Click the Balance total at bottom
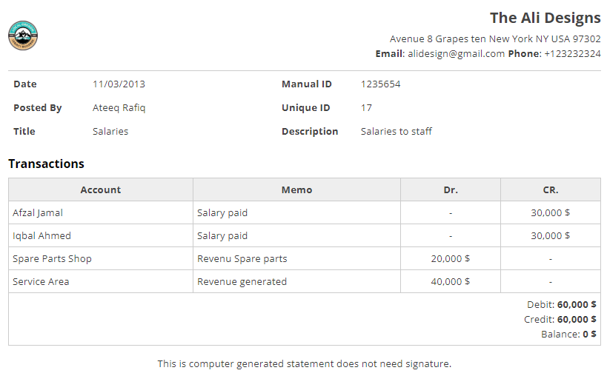607x376 pixels. click(568, 334)
